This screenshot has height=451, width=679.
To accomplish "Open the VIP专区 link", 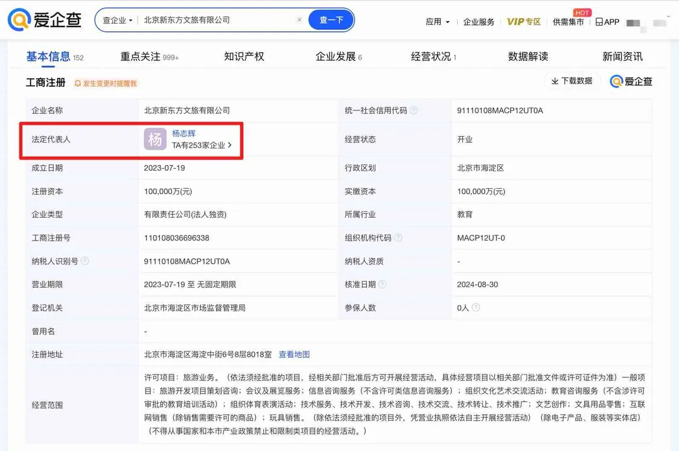I will tap(524, 22).
